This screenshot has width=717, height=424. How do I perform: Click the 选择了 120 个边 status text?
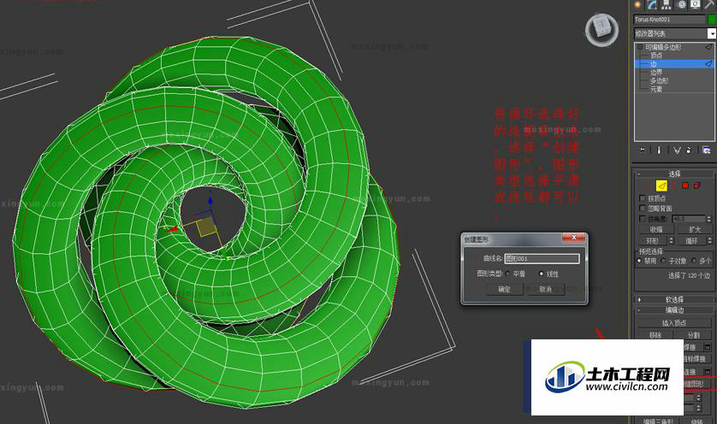pos(689,275)
